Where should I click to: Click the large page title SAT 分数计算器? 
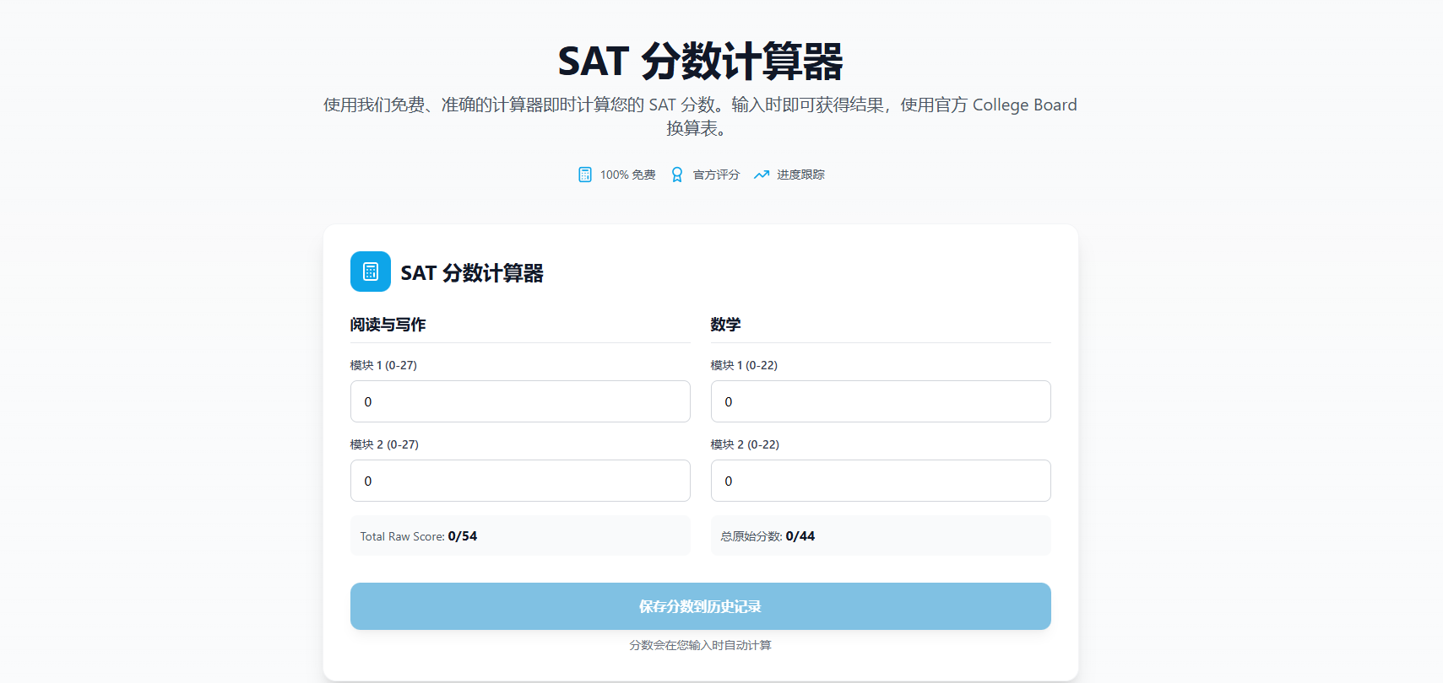click(700, 62)
